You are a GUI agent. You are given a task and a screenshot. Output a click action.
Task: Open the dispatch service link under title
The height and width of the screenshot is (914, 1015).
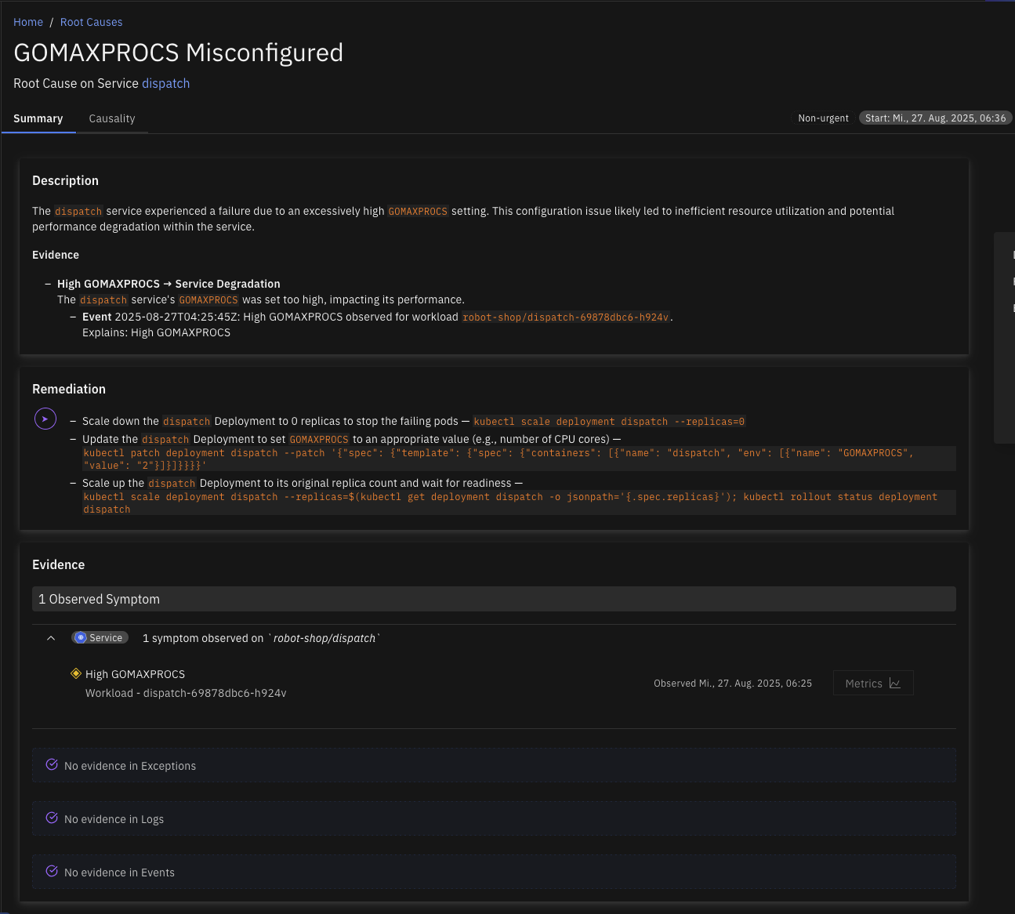165,83
